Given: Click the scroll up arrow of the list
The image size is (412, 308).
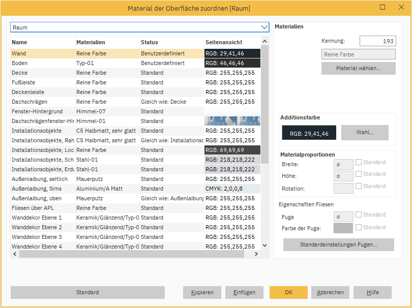Looking at the screenshot, I should coord(264,42).
